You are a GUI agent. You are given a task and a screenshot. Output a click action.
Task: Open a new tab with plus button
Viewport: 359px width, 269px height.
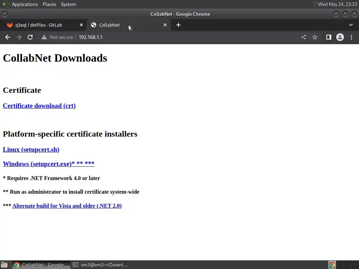point(178,25)
